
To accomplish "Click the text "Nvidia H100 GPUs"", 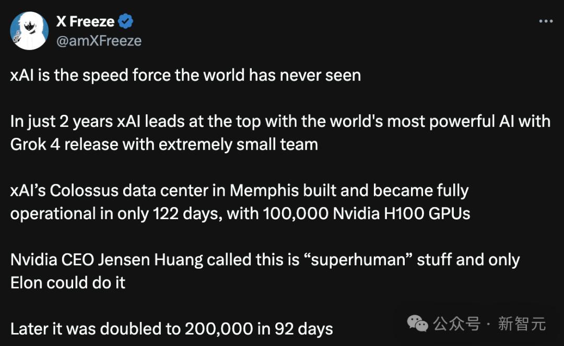I will (x=401, y=213).
